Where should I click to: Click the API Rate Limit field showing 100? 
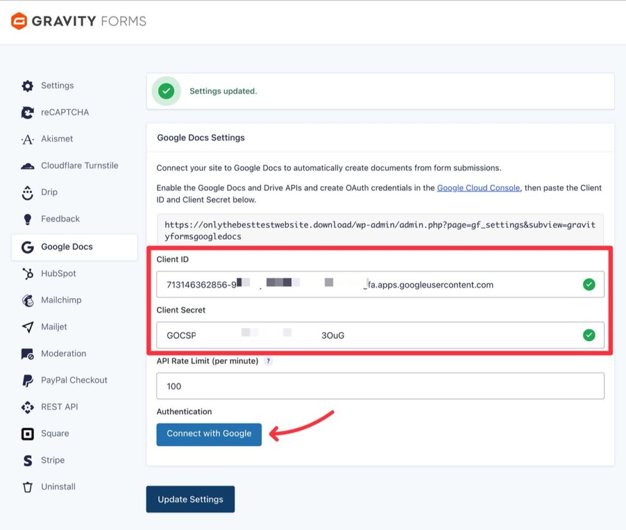pyautogui.click(x=380, y=386)
